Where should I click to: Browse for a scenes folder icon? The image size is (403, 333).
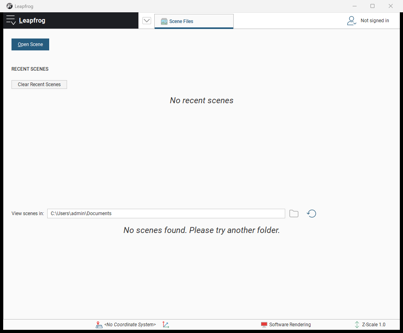[x=294, y=214]
